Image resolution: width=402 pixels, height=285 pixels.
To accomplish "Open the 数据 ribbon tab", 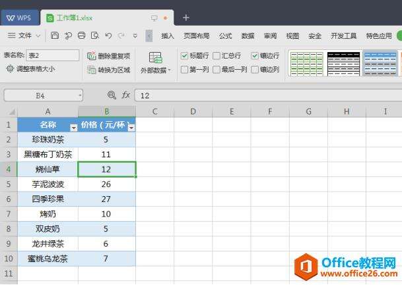I will tap(248, 36).
